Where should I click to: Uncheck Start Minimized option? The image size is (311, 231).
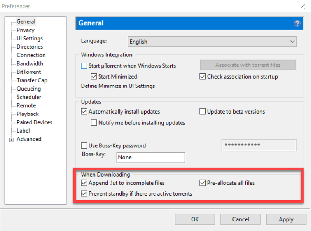[x=94, y=76]
